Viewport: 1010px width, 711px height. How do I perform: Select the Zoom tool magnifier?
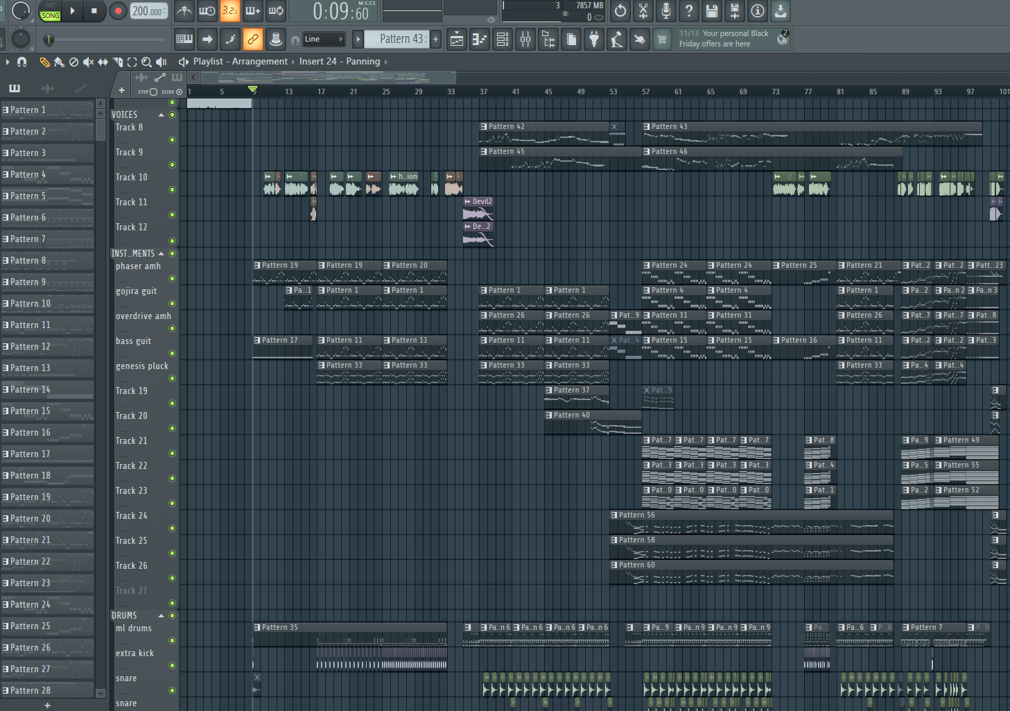146,62
